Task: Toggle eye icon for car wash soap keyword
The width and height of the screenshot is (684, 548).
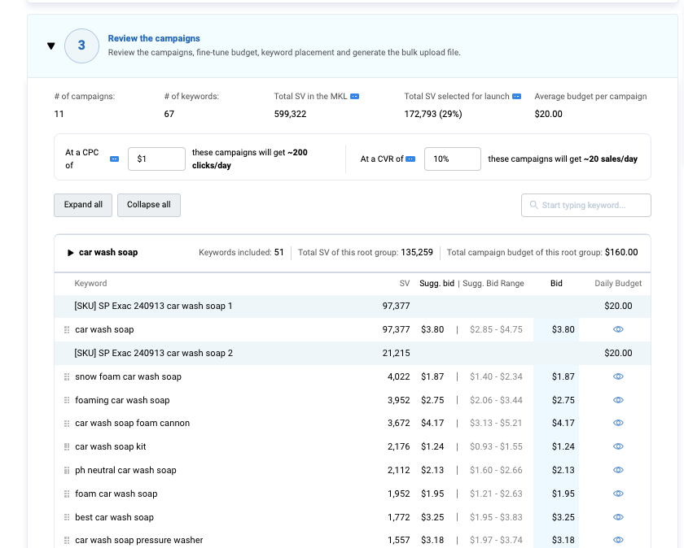Action: click(618, 329)
